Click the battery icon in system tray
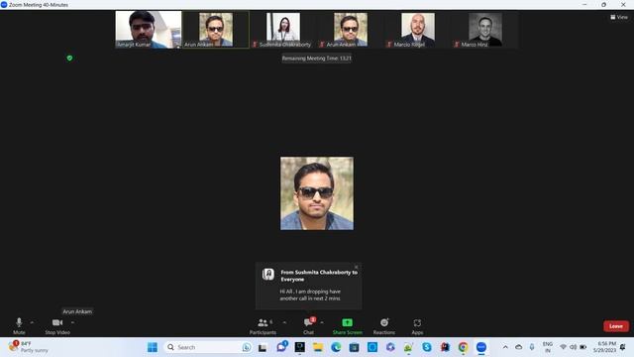 583,347
